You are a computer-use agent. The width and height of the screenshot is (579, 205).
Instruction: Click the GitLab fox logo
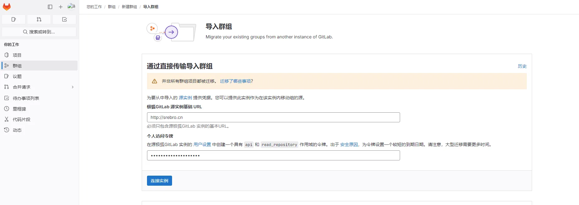pos(7,7)
